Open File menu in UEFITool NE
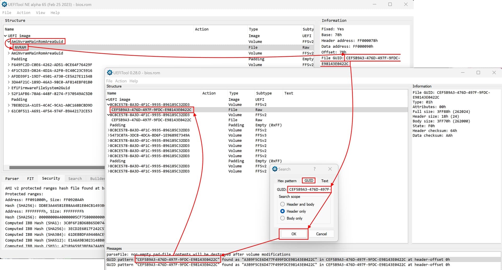This screenshot has width=502, height=270. 7,13
